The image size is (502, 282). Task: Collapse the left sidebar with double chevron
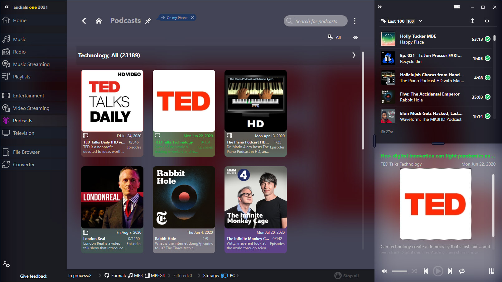[x=7, y=7]
